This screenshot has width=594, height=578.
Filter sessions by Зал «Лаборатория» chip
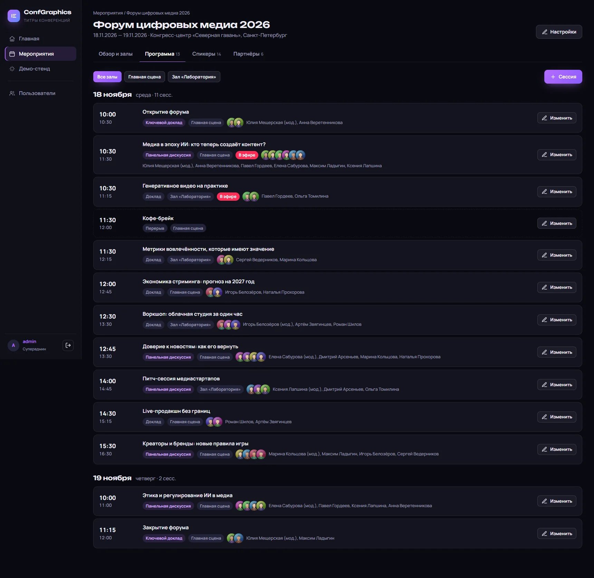[194, 77]
